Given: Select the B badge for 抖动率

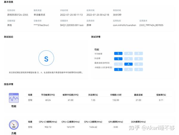Looking at the screenshot, I should (x=139, y=59).
